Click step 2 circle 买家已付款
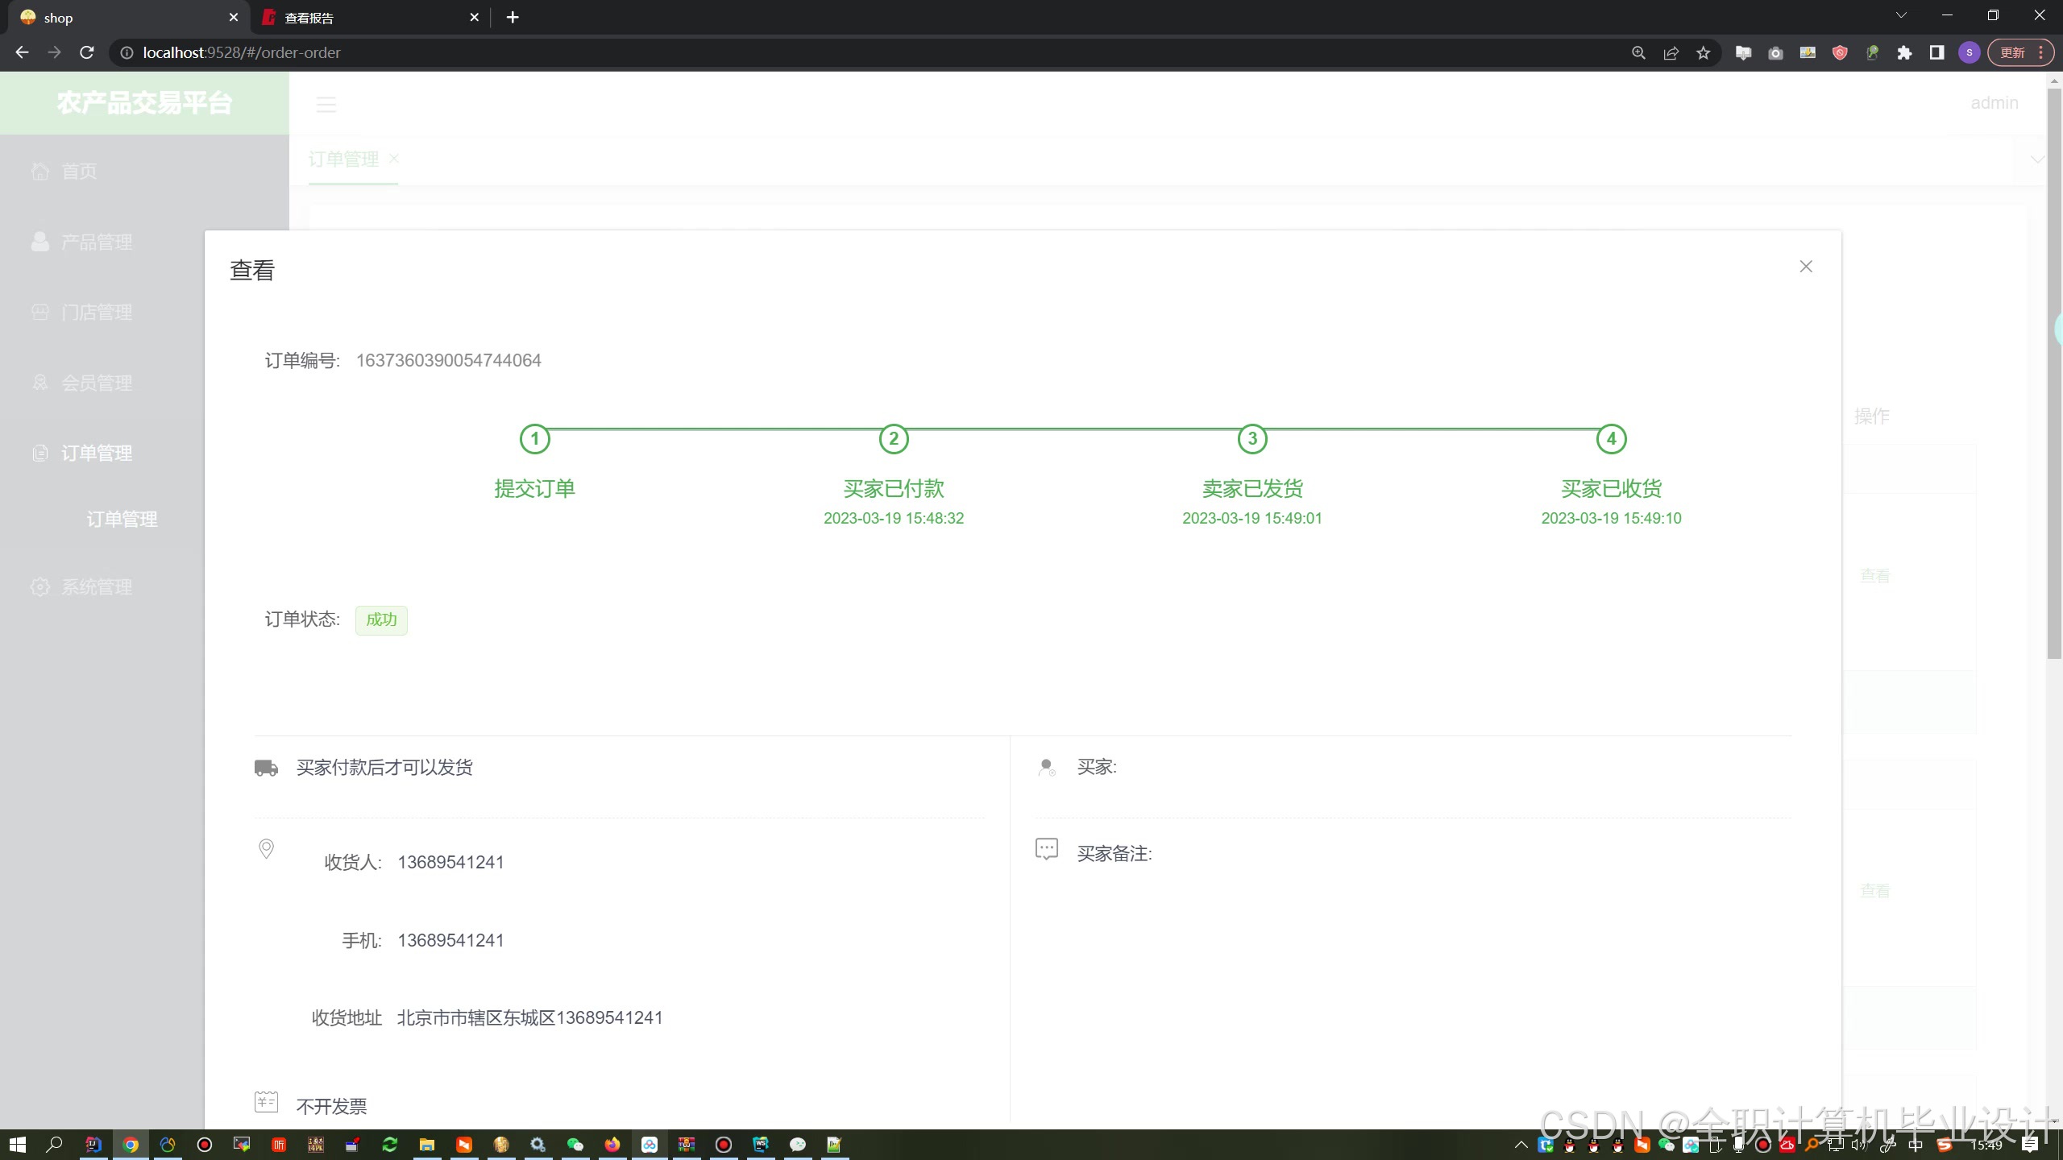The width and height of the screenshot is (2063, 1160). pos(893,439)
